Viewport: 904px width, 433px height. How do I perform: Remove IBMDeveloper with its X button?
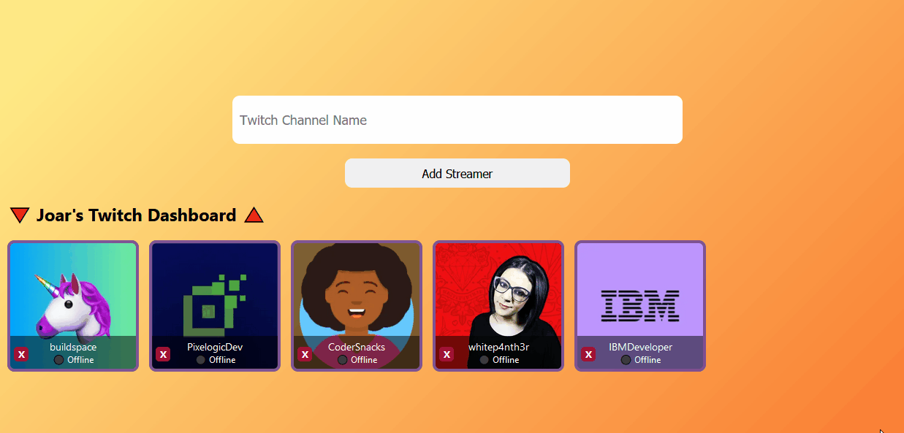pyautogui.click(x=588, y=354)
